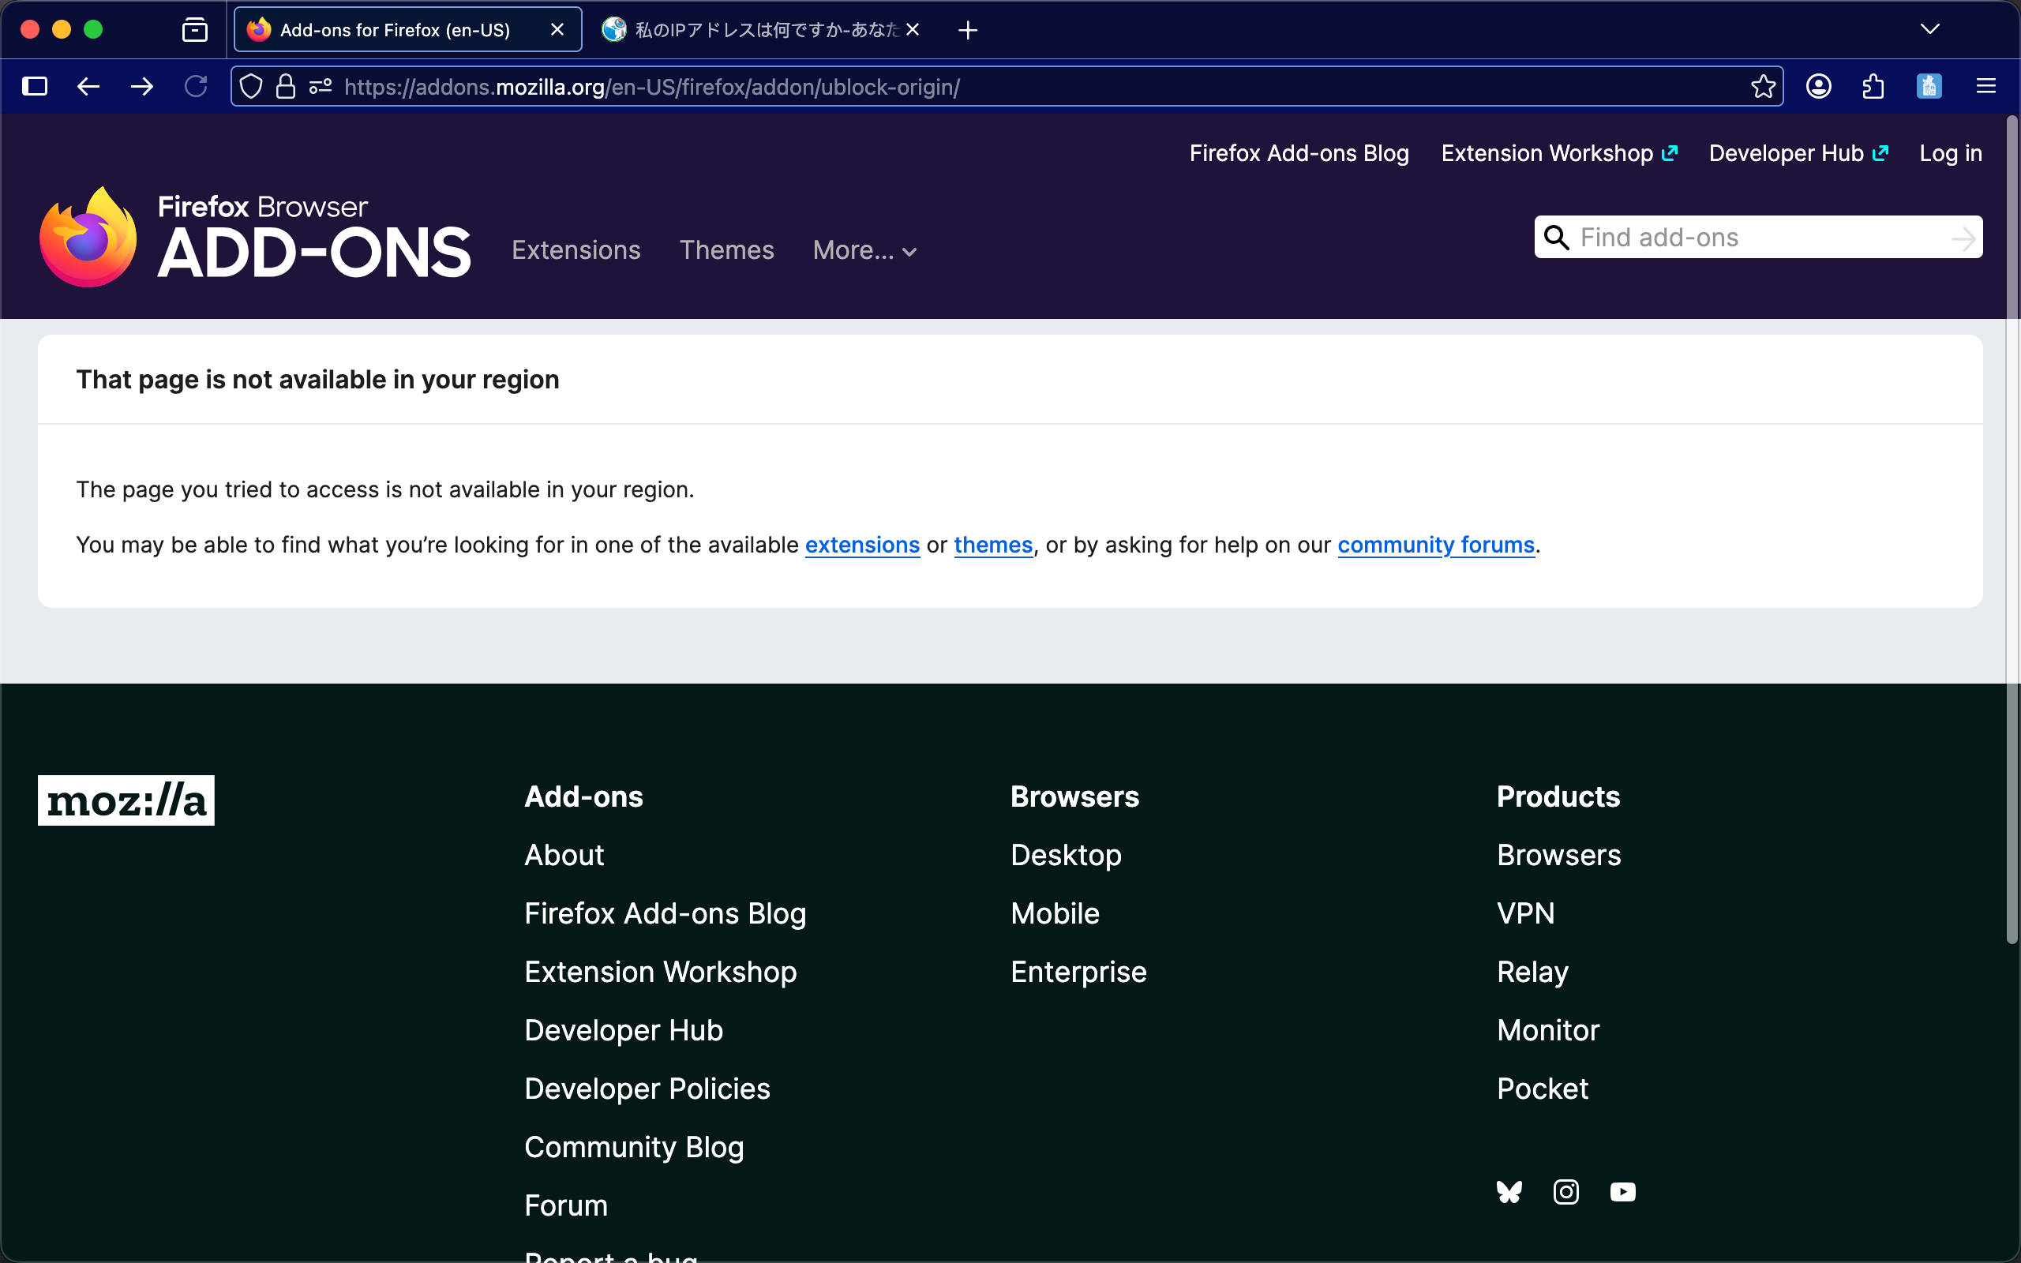2021x1263 pixels.
Task: Open the Themes navigation item
Action: (x=726, y=250)
